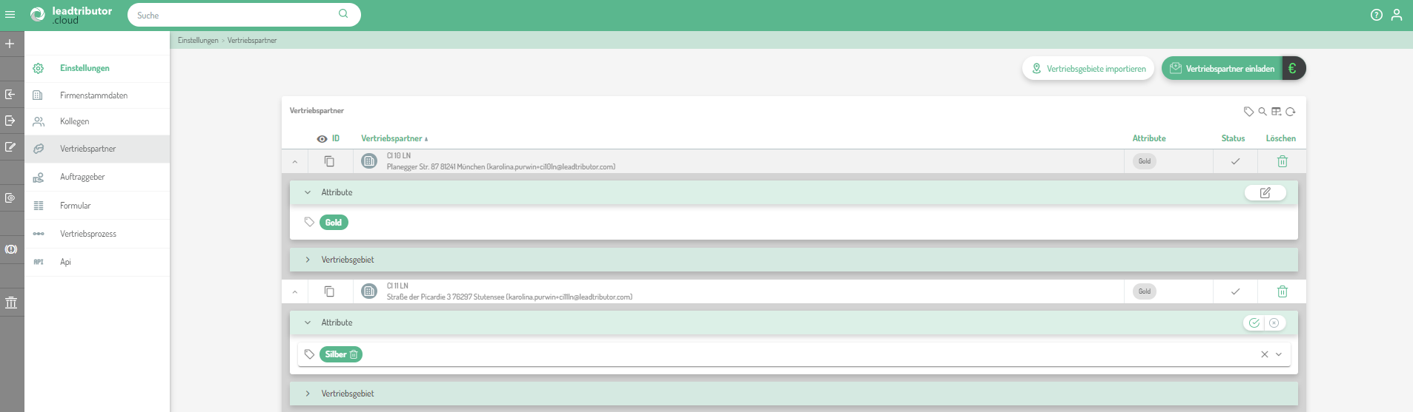Click Vertriebsgebiete importieren button
This screenshot has width=1413, height=412.
tap(1088, 69)
